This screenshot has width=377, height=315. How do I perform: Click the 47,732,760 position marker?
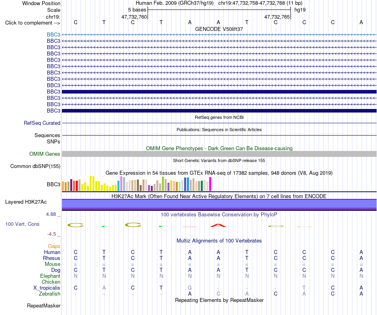tap(134, 17)
